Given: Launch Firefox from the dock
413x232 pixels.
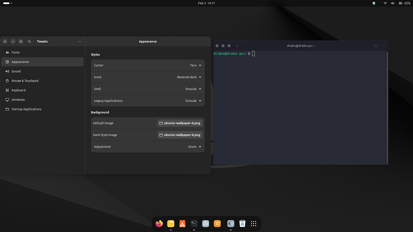Looking at the screenshot, I should [159, 224].
